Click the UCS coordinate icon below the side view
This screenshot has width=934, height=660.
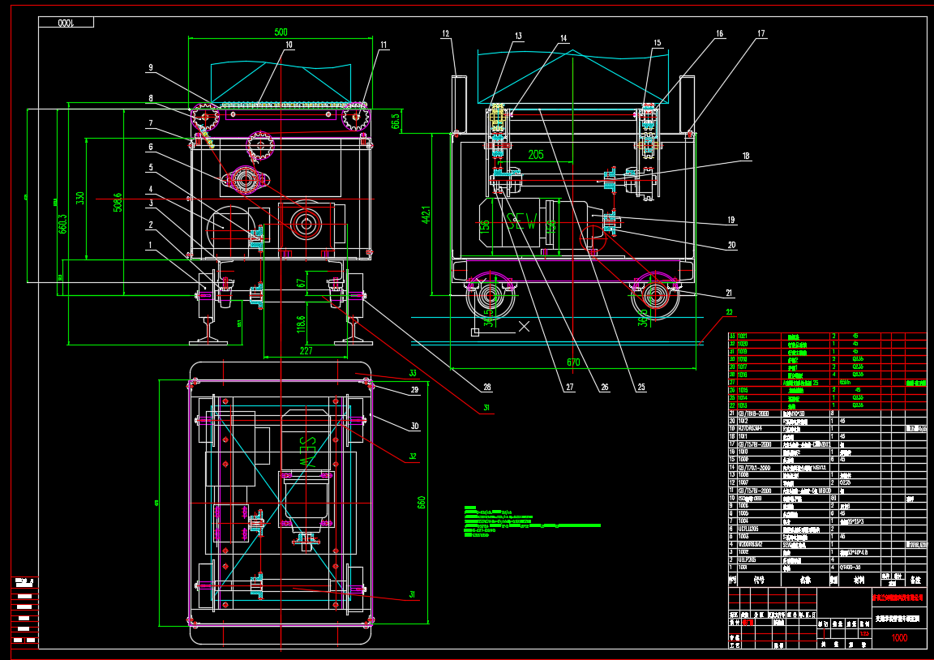(x=476, y=331)
